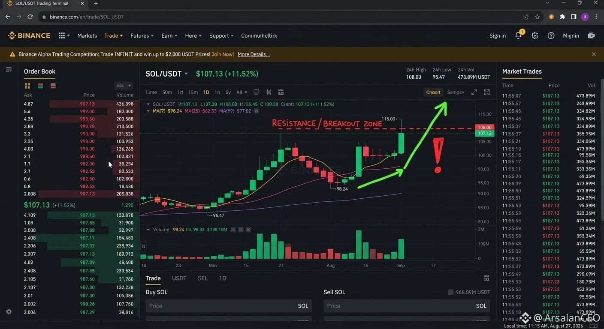Open the bottom-left settings gear

coord(9,312)
